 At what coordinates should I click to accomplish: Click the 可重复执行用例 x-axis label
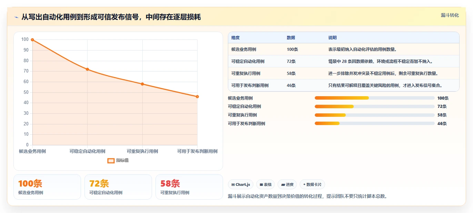142,151
